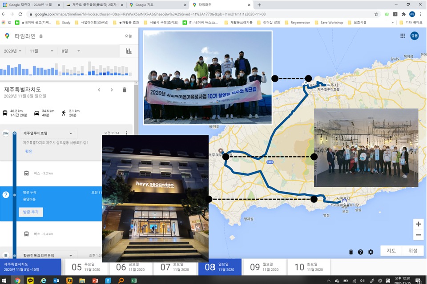This screenshot has width=427, height=284.
Task: Reload the timeline page
Action: 20,14
